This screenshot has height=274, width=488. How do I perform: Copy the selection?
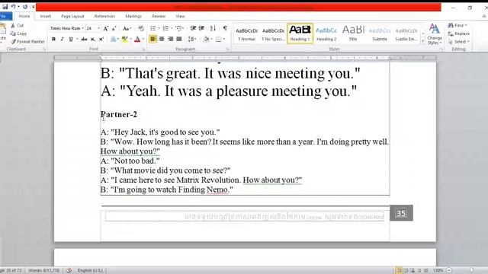click(18, 33)
